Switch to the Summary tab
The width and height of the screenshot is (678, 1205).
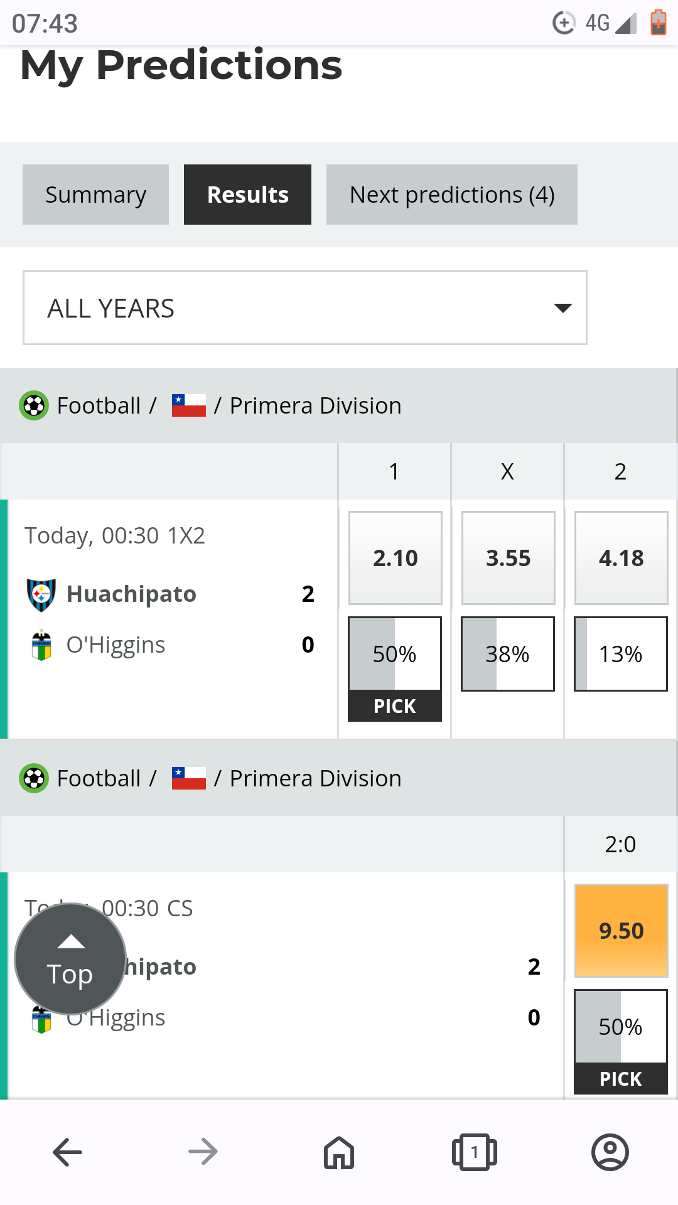click(x=95, y=195)
